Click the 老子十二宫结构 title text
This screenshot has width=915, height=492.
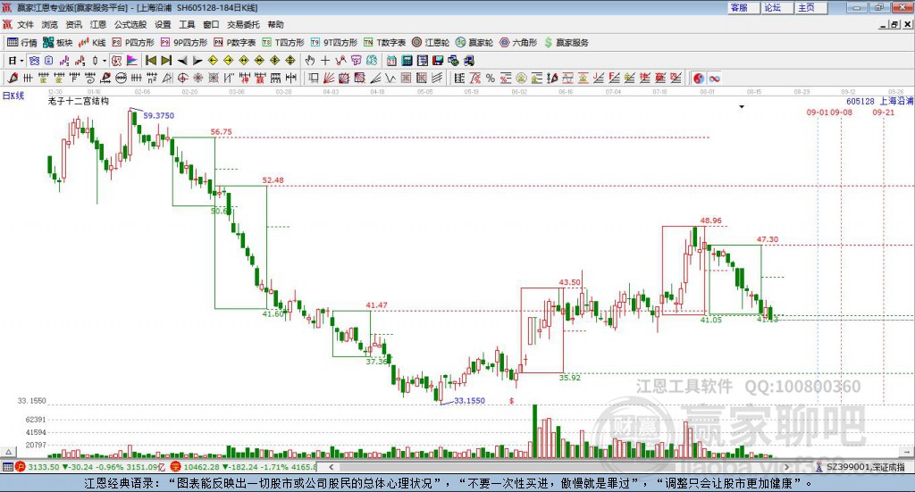click(79, 101)
